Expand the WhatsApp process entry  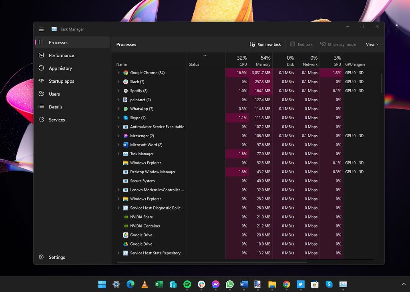click(118, 108)
